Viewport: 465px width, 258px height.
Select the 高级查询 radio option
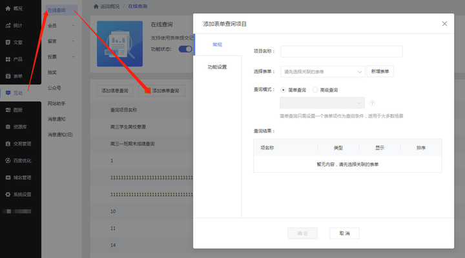click(x=315, y=90)
